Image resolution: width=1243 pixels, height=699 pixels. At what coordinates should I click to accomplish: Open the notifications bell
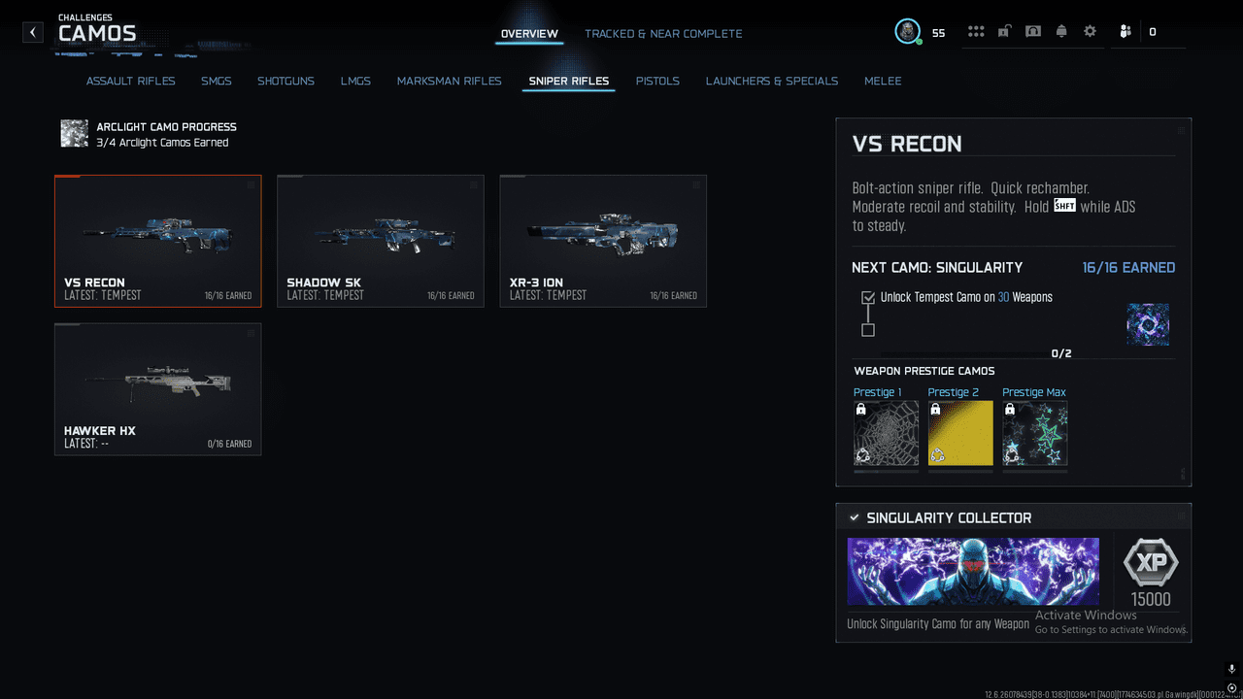[1061, 32]
